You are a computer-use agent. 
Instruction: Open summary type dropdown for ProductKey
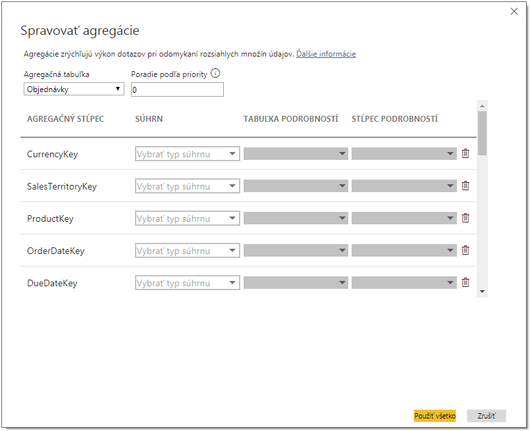coord(187,218)
